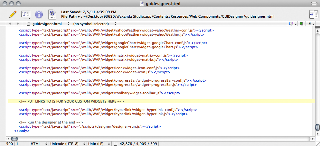This screenshot has width=320, height=146.
Task: Click the File Path popup arrow
Action: (79, 16)
